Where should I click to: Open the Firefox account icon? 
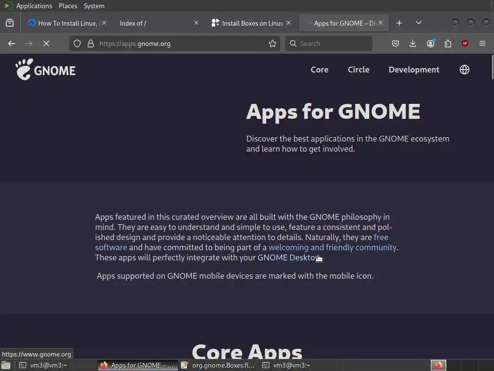(x=431, y=43)
